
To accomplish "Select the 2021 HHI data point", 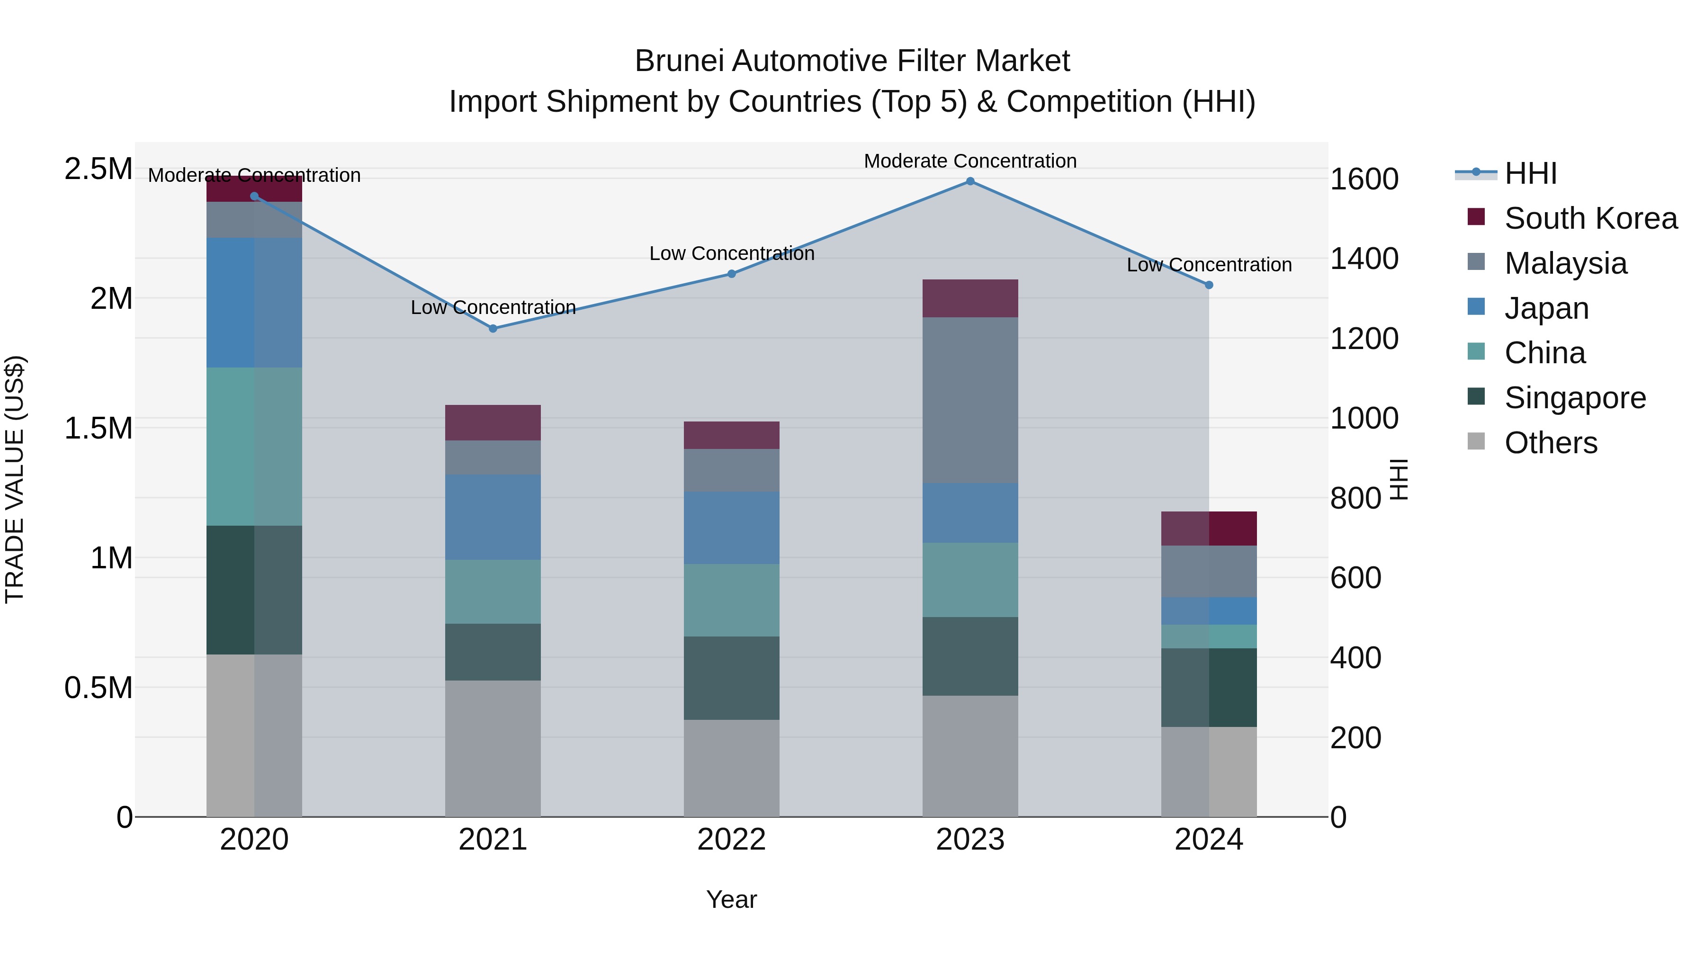I will point(493,328).
